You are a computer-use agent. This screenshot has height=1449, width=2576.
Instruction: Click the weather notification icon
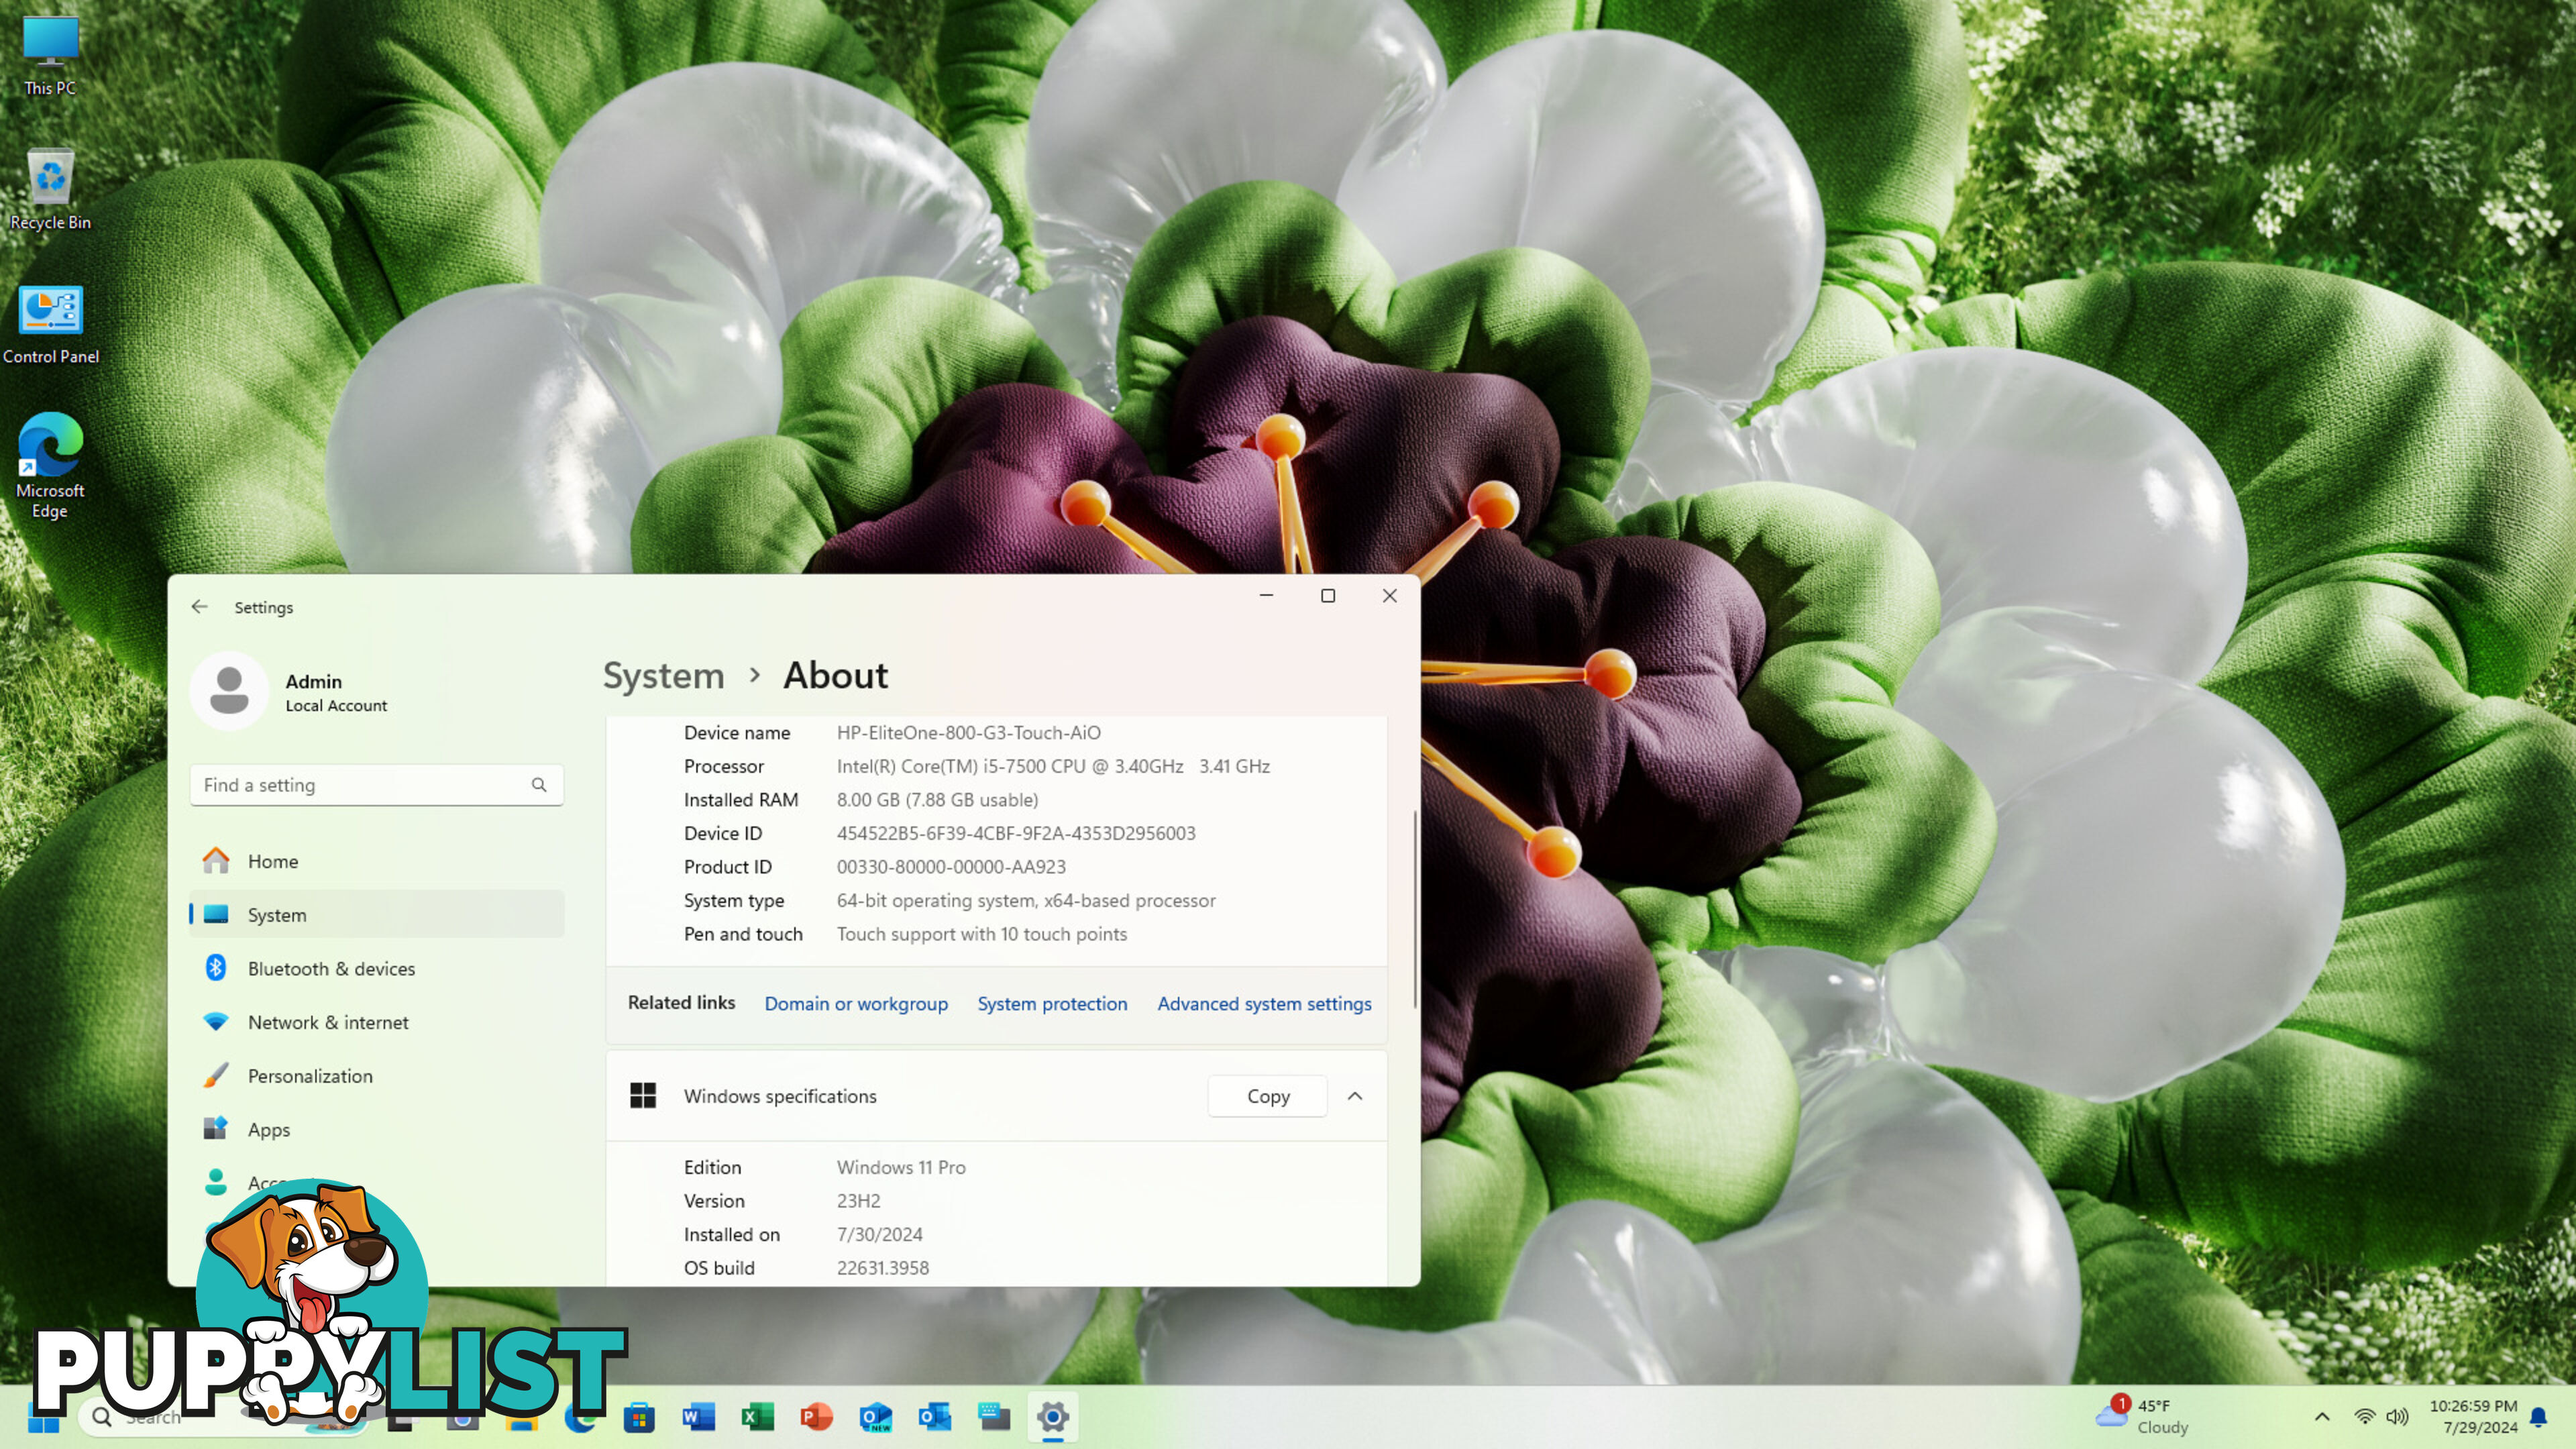click(2110, 1415)
